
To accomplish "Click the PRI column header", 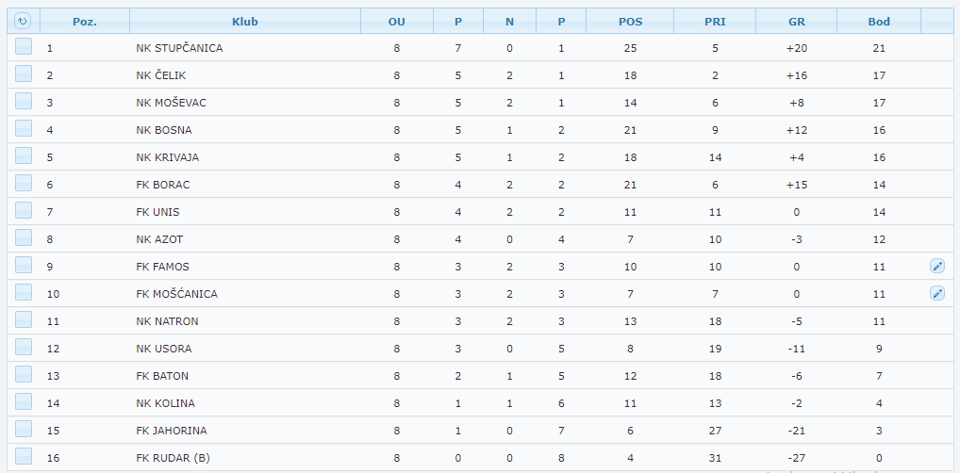I will (715, 22).
